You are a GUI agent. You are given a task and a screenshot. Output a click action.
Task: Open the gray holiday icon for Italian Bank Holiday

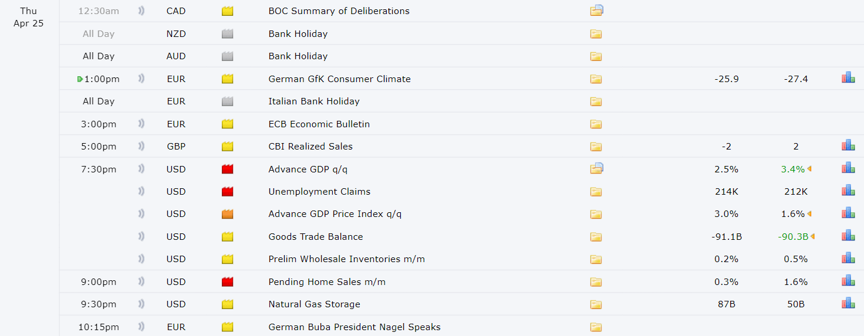pyautogui.click(x=228, y=101)
